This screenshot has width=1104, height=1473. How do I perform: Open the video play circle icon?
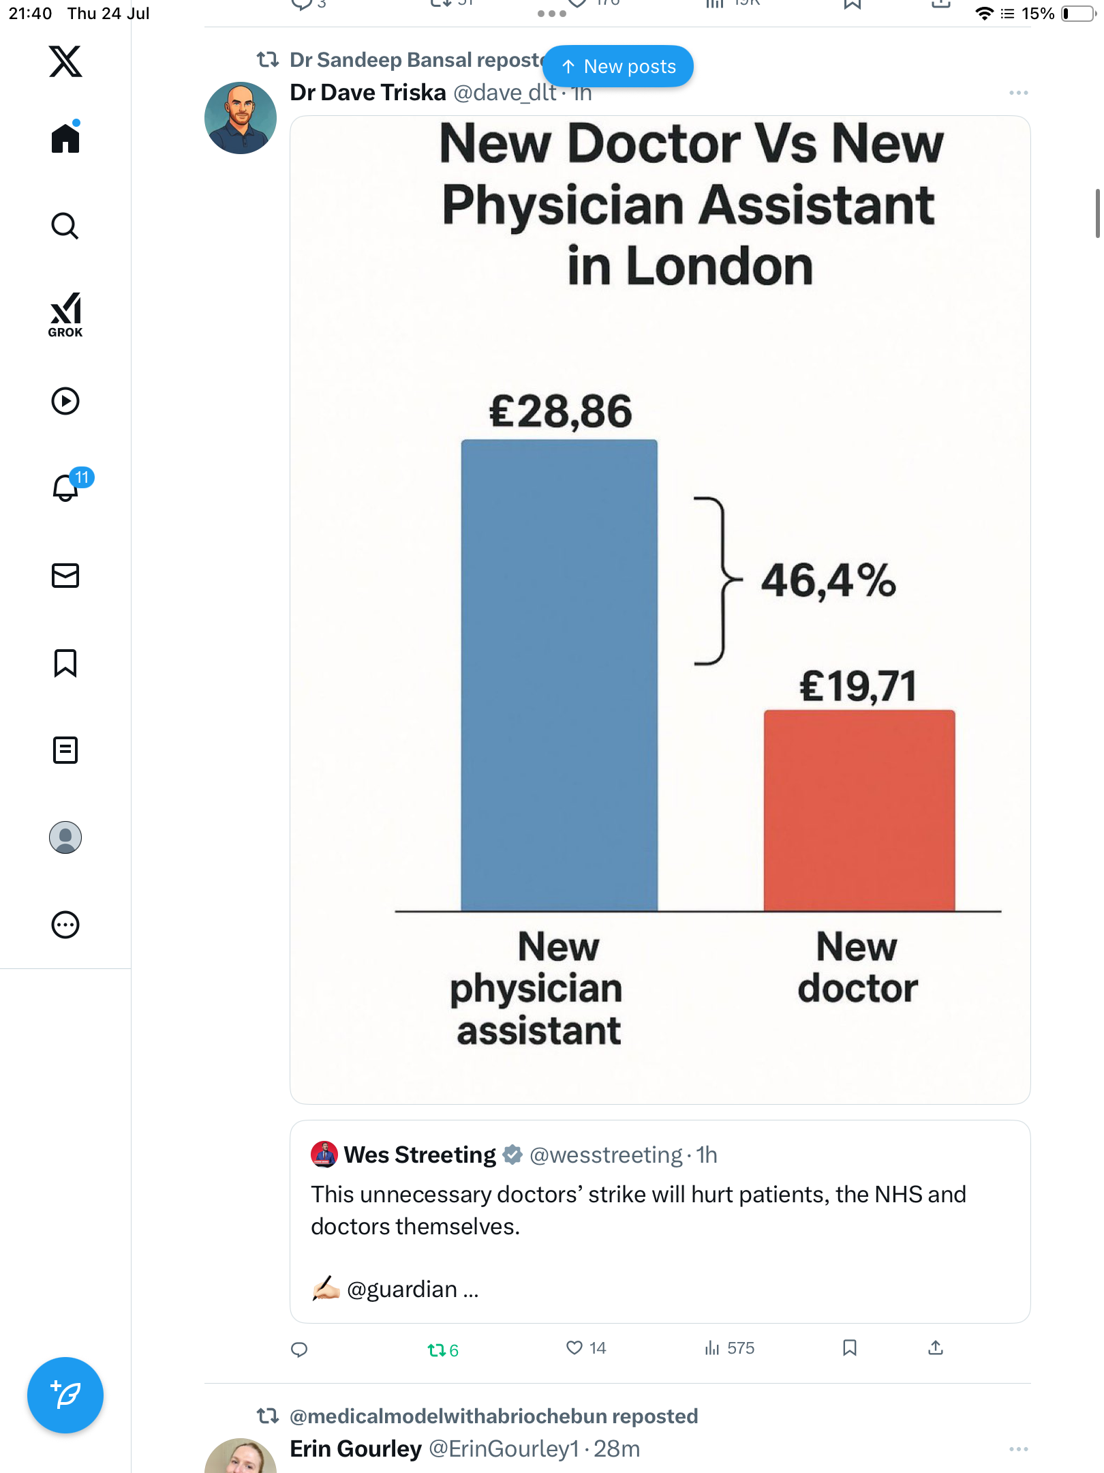65,401
